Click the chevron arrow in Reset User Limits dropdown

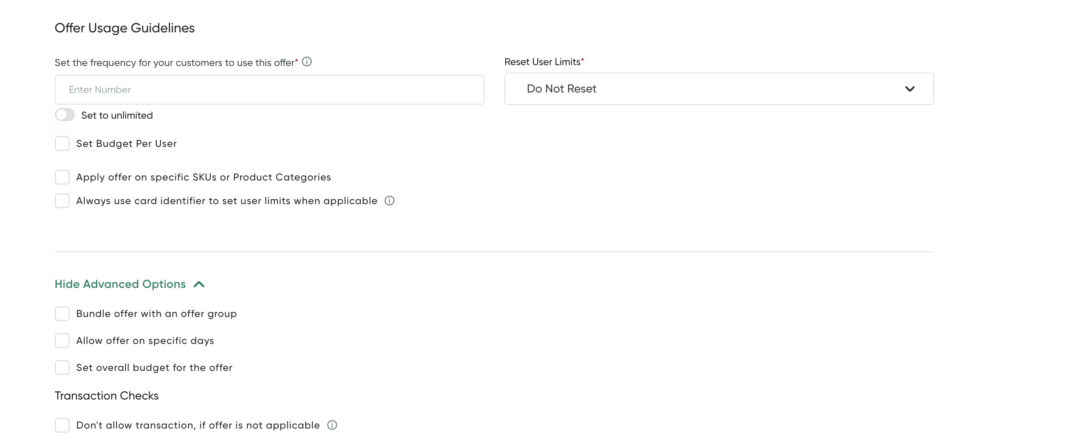click(909, 89)
